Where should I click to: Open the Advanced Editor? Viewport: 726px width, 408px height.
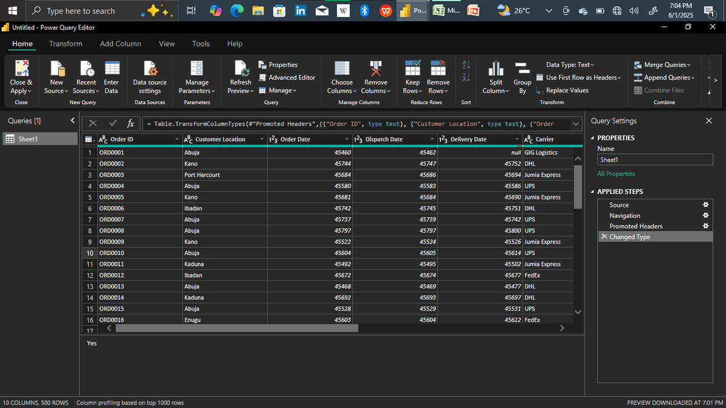click(287, 77)
